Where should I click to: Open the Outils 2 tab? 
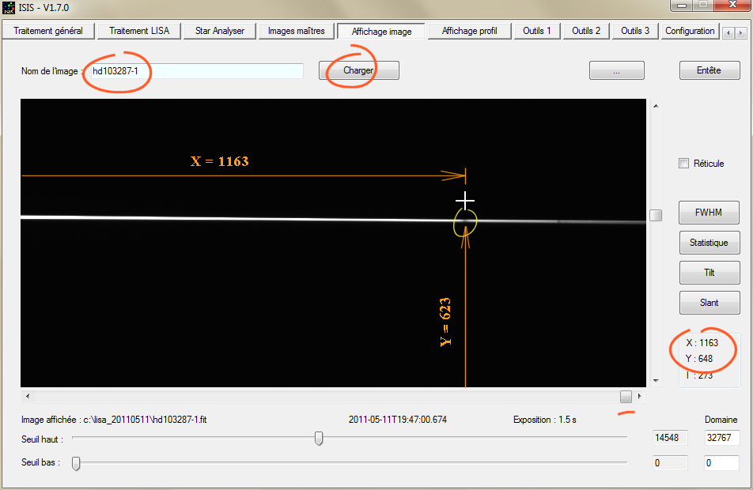tap(586, 31)
